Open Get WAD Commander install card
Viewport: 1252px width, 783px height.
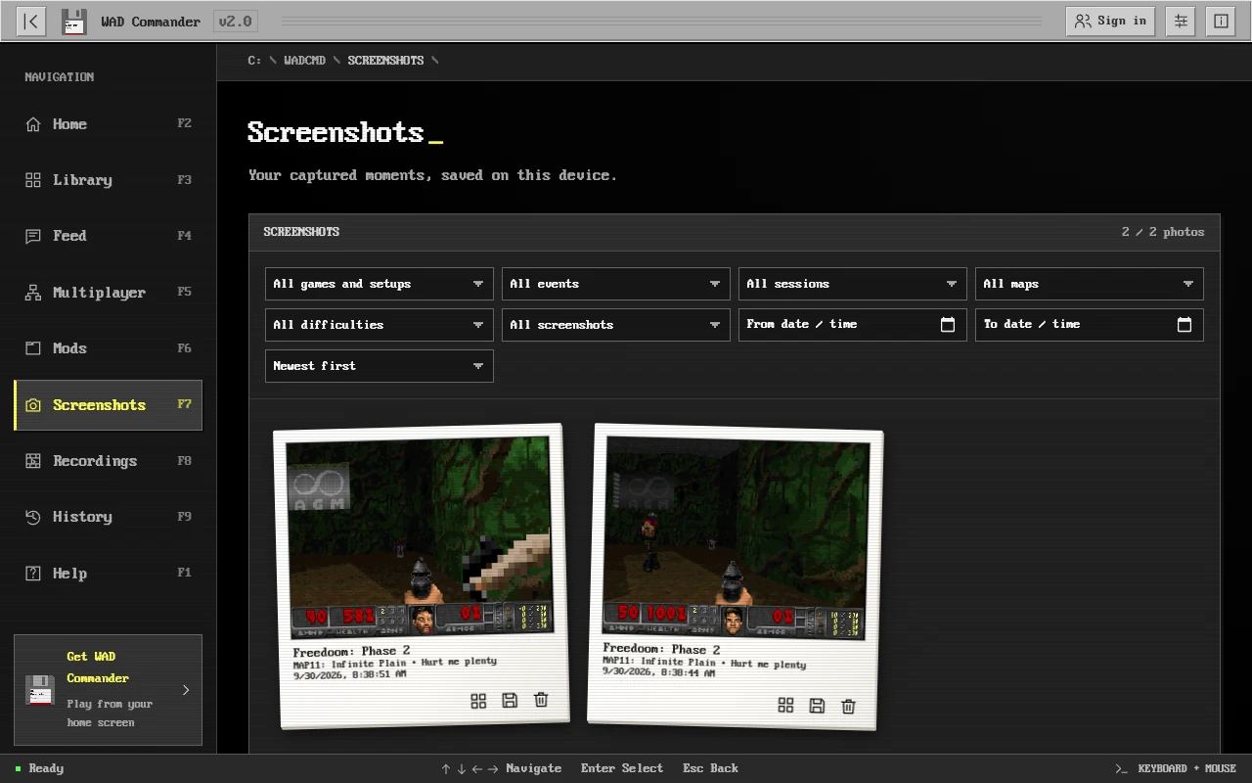pyautogui.click(x=108, y=690)
